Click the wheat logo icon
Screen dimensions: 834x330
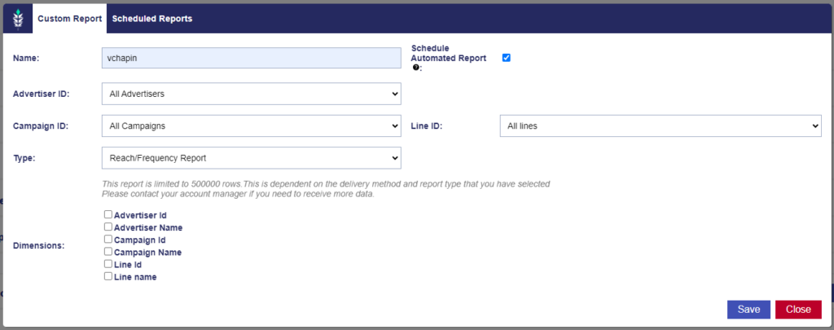point(18,20)
